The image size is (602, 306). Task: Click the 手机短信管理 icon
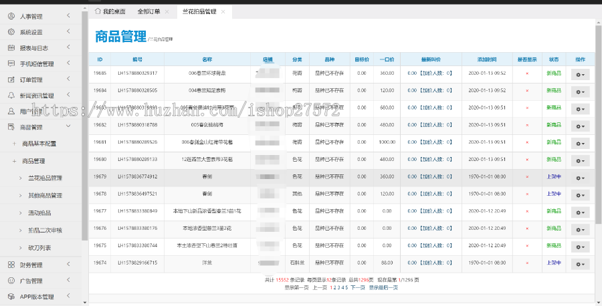point(11,63)
